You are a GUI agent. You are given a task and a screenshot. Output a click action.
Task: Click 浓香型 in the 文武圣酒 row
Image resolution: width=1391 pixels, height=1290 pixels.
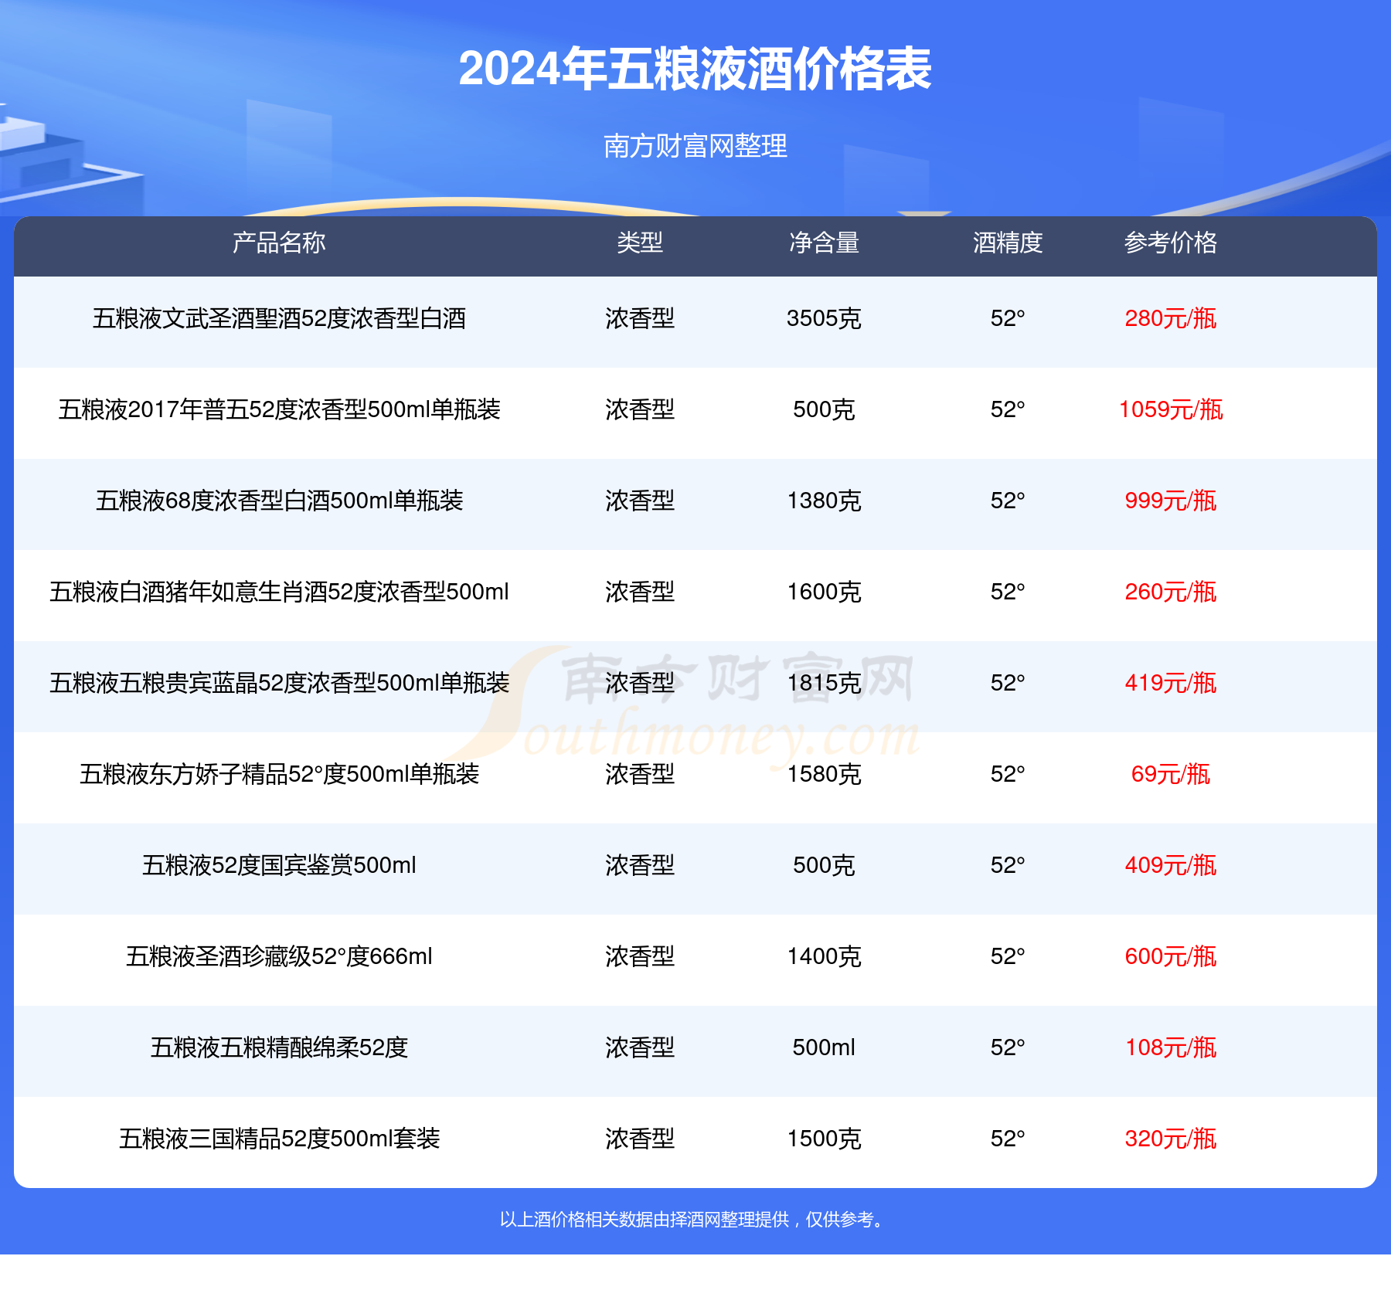(640, 318)
